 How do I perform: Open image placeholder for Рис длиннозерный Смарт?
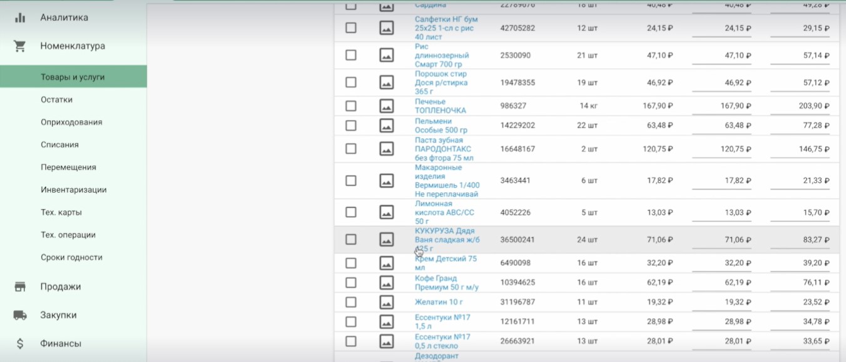click(x=387, y=55)
